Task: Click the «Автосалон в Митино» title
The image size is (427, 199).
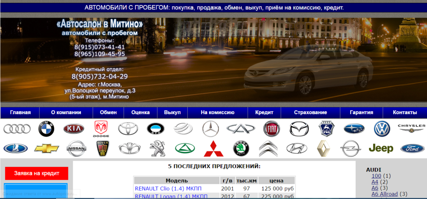Action: 100,25
